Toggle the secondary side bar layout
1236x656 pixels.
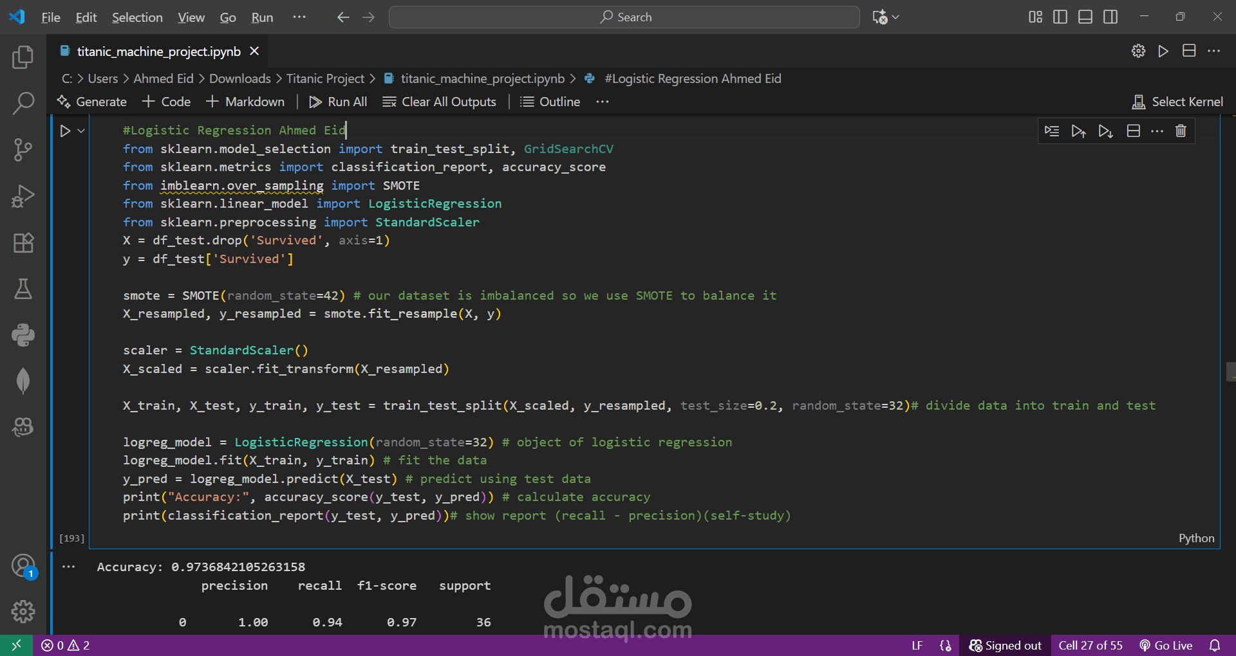pyautogui.click(x=1110, y=17)
